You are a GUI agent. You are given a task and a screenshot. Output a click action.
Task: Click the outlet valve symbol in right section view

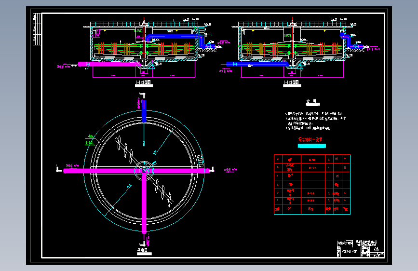[357, 47]
